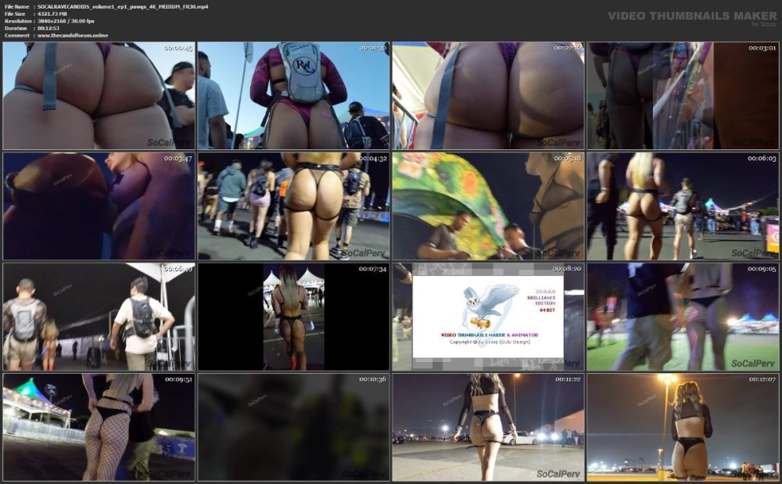782x484 pixels.
Task: Pick the thumbnail marked 00:04:32
Action: [x=293, y=206]
